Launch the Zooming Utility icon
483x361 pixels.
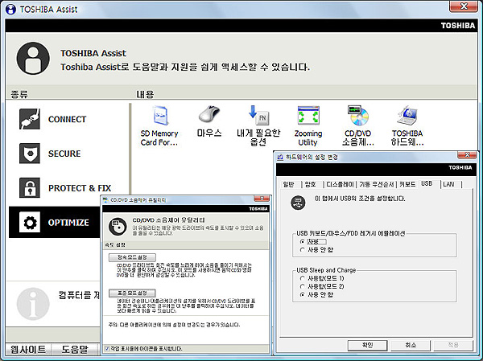308,116
